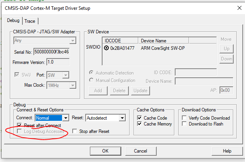Click the OK button
The width and height of the screenshot is (245, 162).
point(106,151)
